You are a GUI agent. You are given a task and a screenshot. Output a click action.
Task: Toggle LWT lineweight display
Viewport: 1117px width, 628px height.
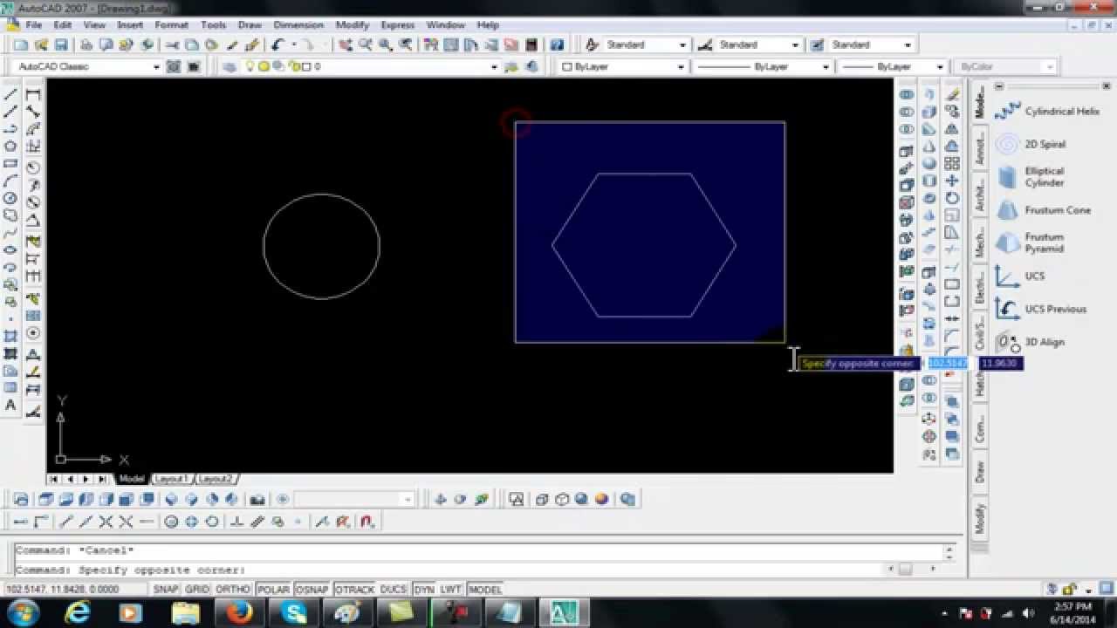click(451, 590)
